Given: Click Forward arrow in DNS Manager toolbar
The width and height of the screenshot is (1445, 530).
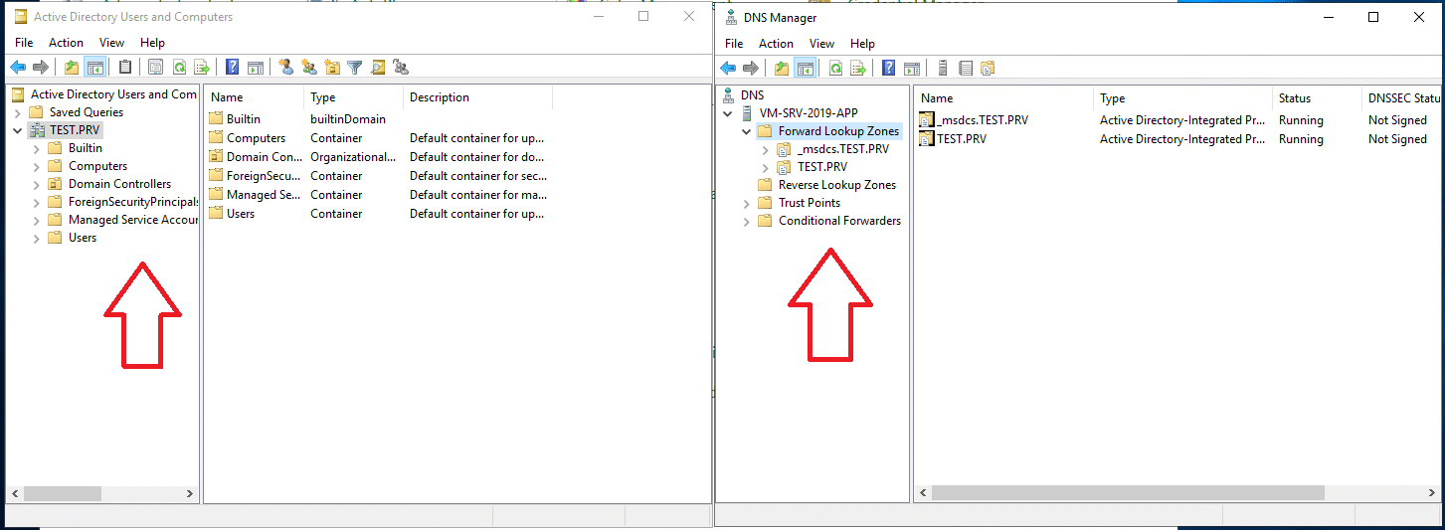Looking at the screenshot, I should 751,68.
